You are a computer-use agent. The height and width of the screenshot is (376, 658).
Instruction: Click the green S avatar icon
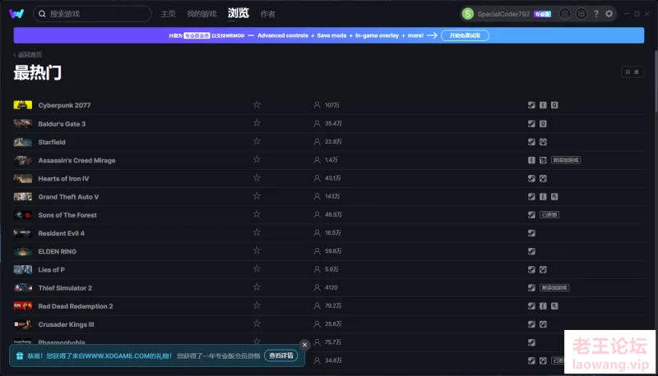tap(467, 14)
